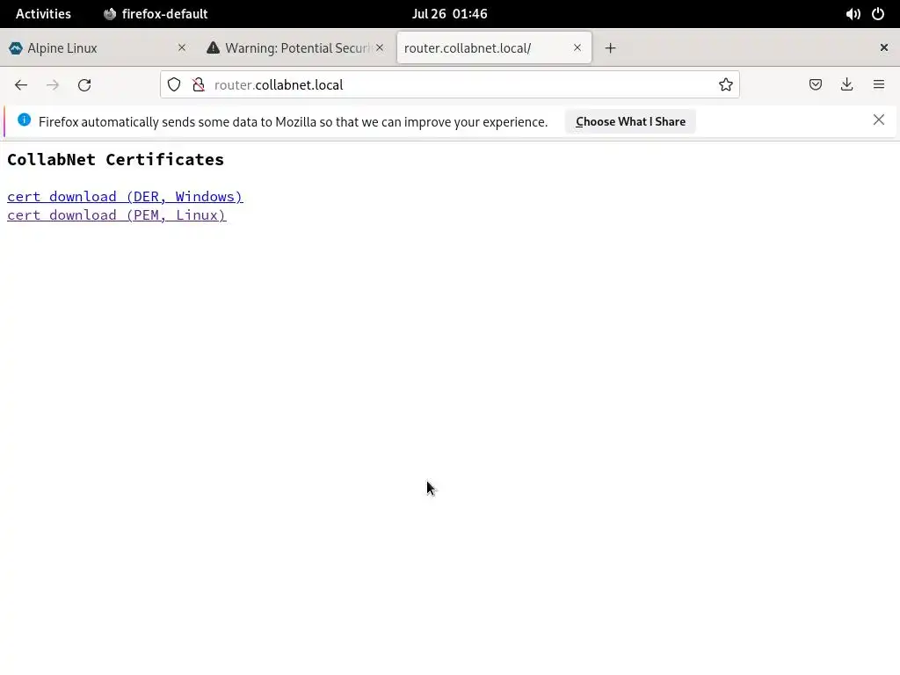Click the insecure connection padlock icon
This screenshot has height=675, width=900.
coord(199,85)
